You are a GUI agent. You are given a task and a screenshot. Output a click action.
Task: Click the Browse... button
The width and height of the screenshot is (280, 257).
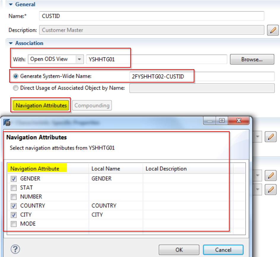coord(252,59)
